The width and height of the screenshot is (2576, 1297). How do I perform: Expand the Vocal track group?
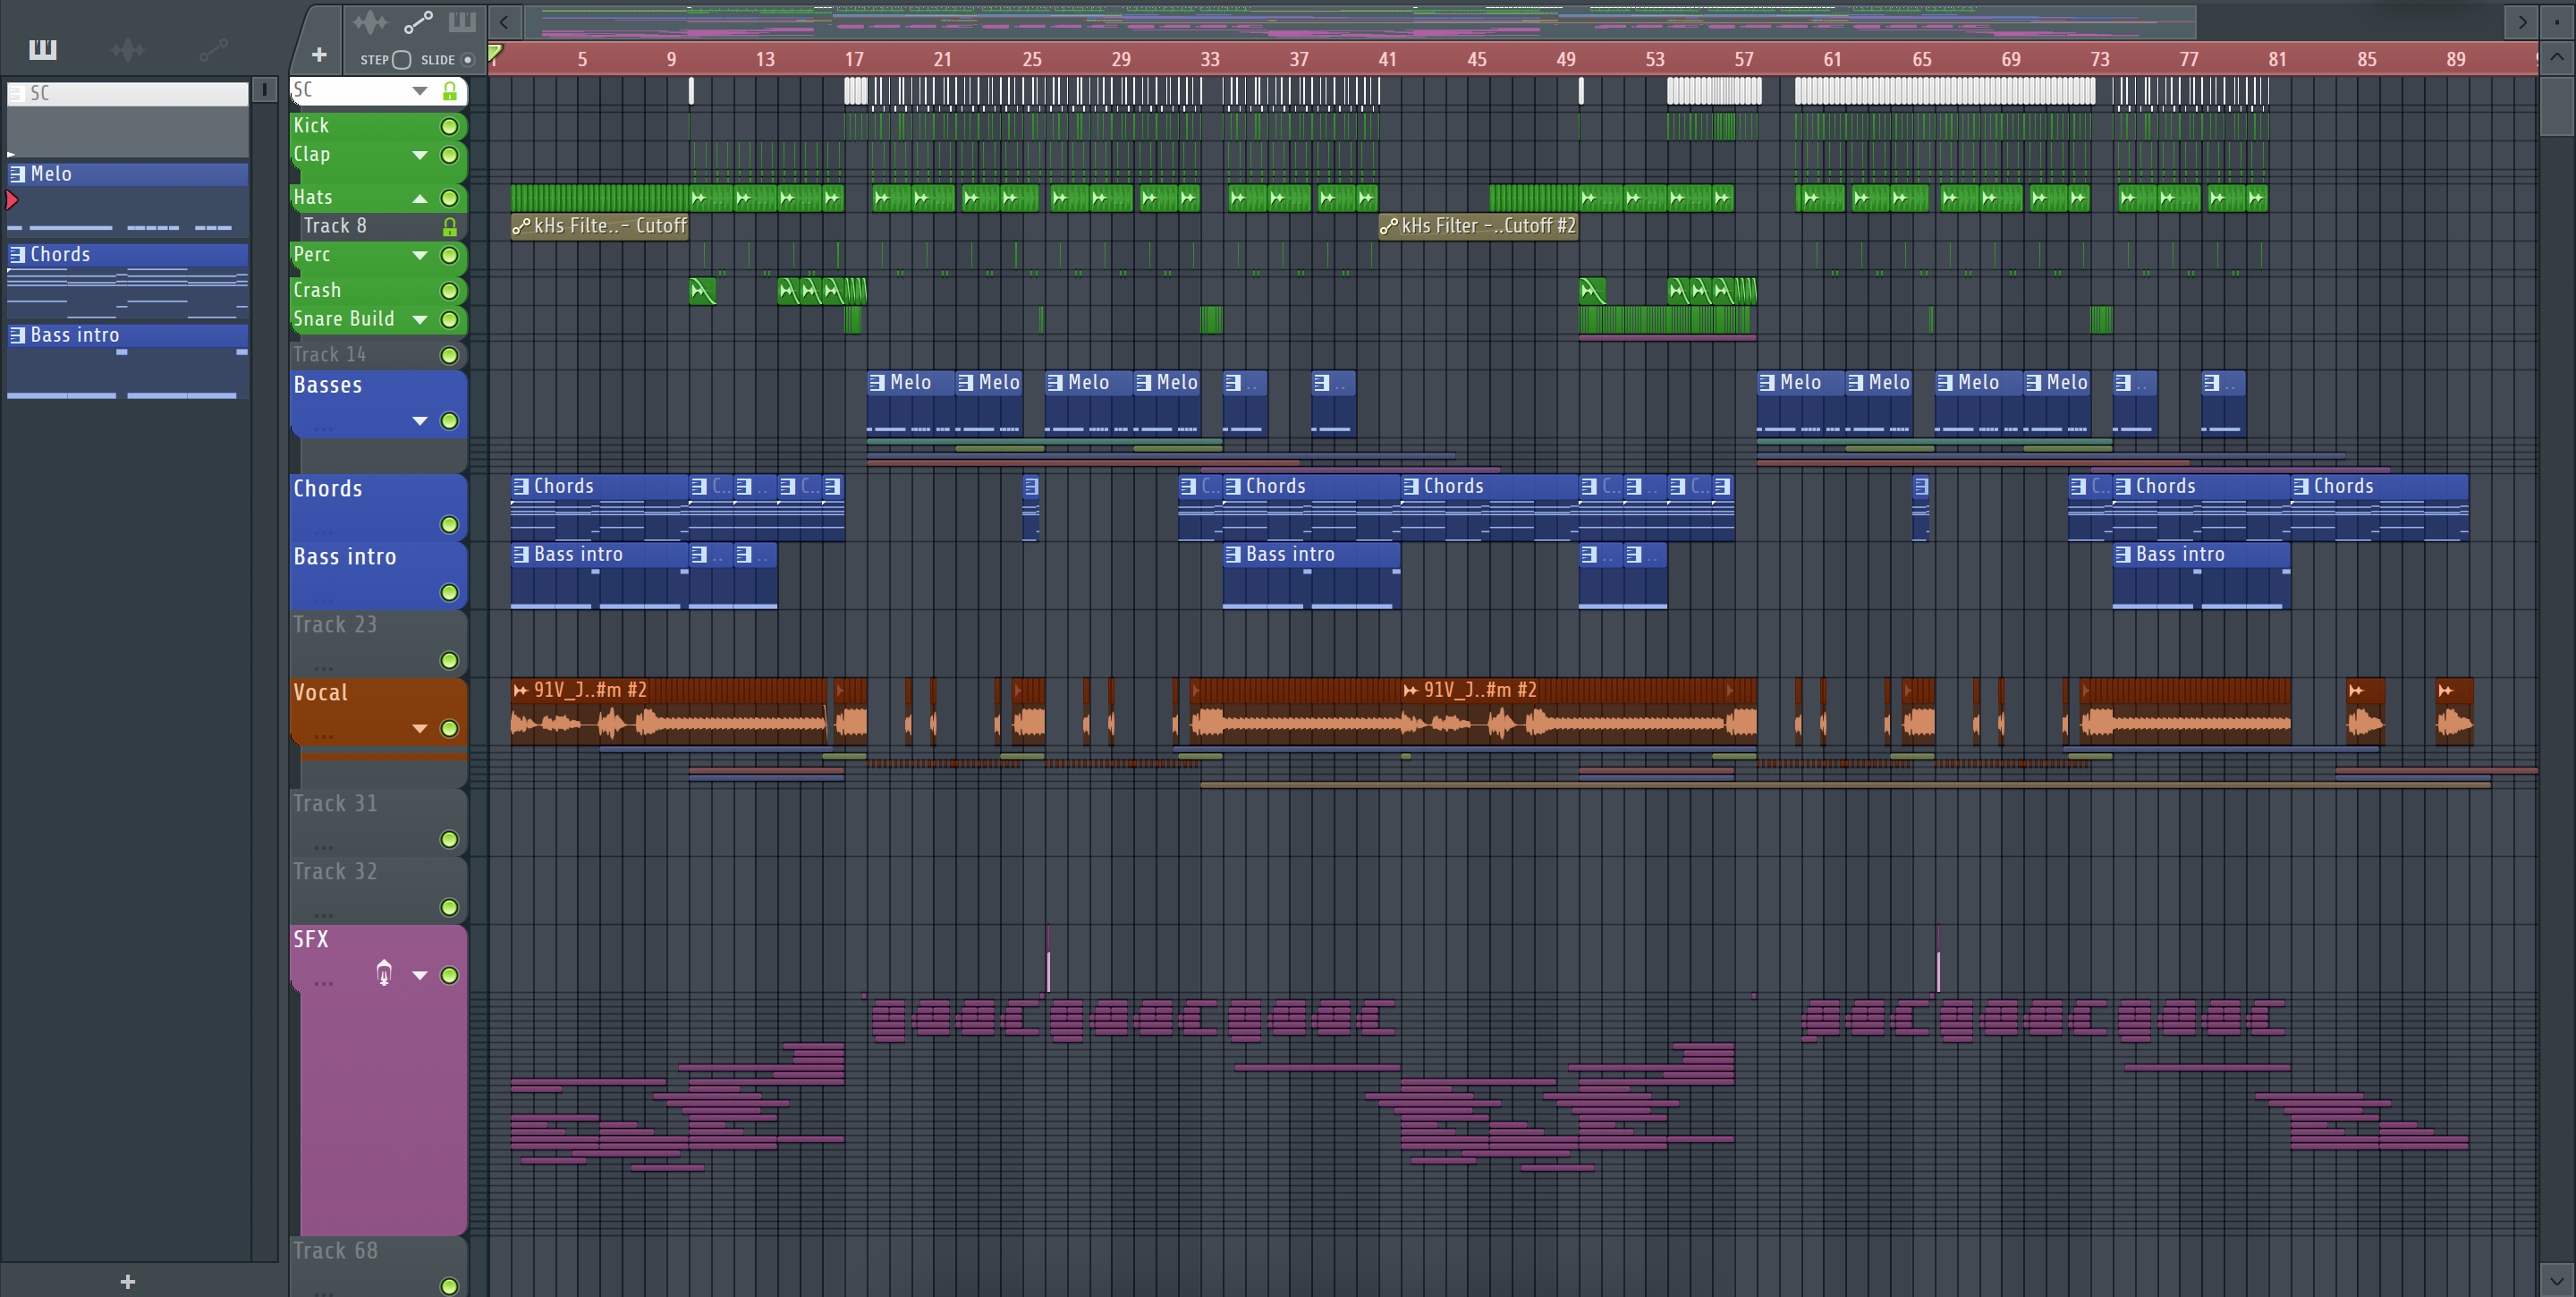pyautogui.click(x=420, y=729)
